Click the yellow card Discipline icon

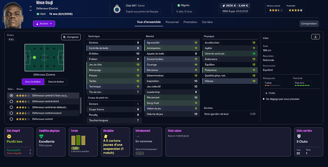coord(106,136)
